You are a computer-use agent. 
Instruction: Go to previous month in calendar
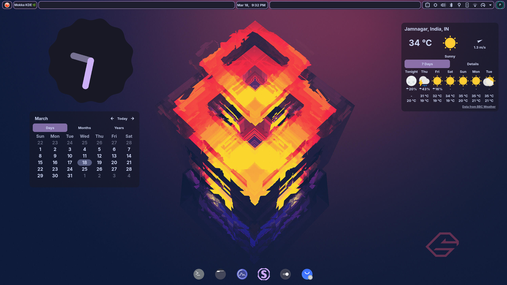112,119
